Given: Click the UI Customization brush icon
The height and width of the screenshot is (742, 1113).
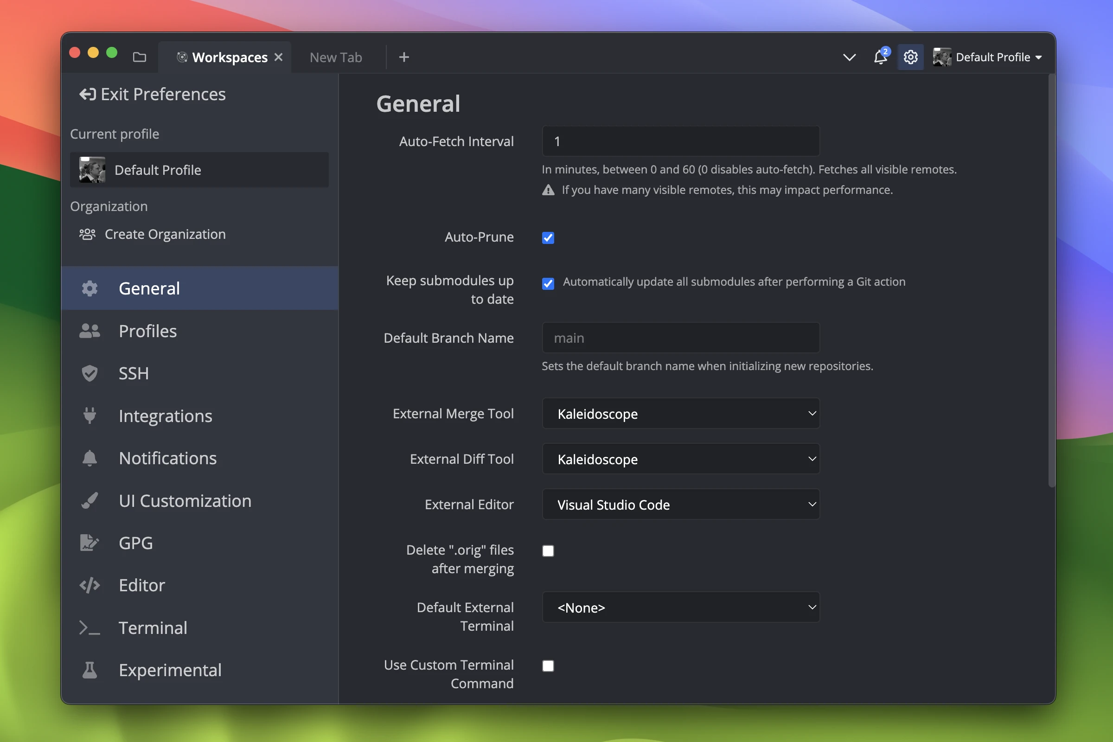Looking at the screenshot, I should click(90, 501).
